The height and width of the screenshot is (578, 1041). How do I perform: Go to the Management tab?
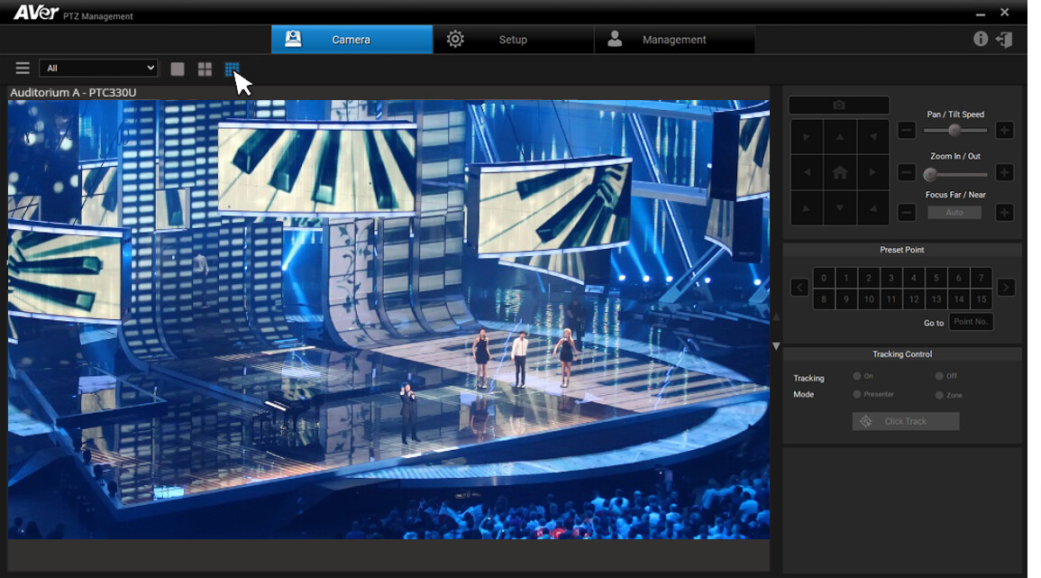[673, 40]
